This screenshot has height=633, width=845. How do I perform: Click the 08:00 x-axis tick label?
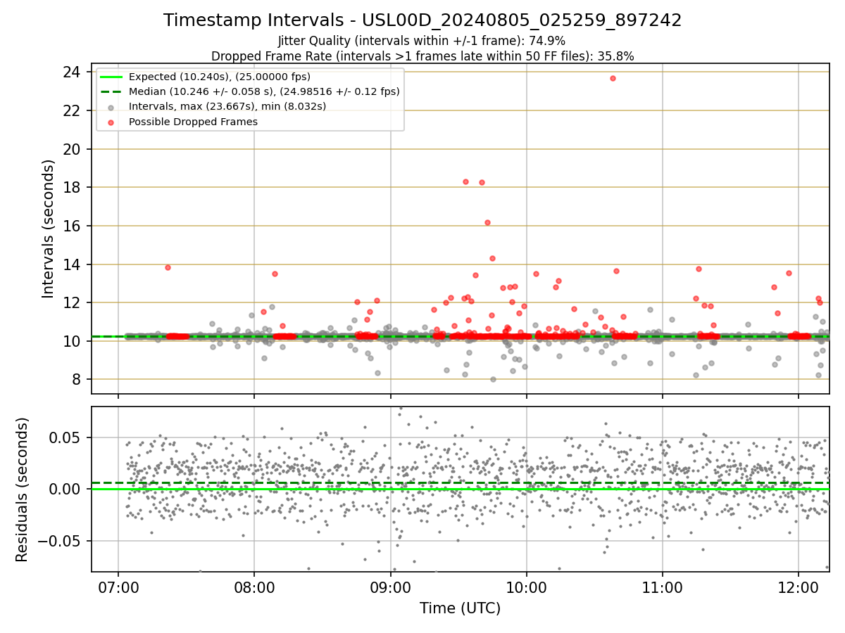click(254, 587)
